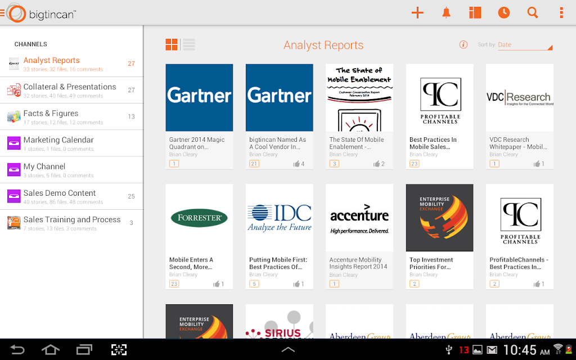Select My Channel in sidebar
Image resolution: width=576 pixels, height=360 pixels.
tap(71, 170)
